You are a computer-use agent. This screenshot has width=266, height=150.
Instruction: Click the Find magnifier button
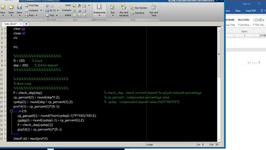50,15
